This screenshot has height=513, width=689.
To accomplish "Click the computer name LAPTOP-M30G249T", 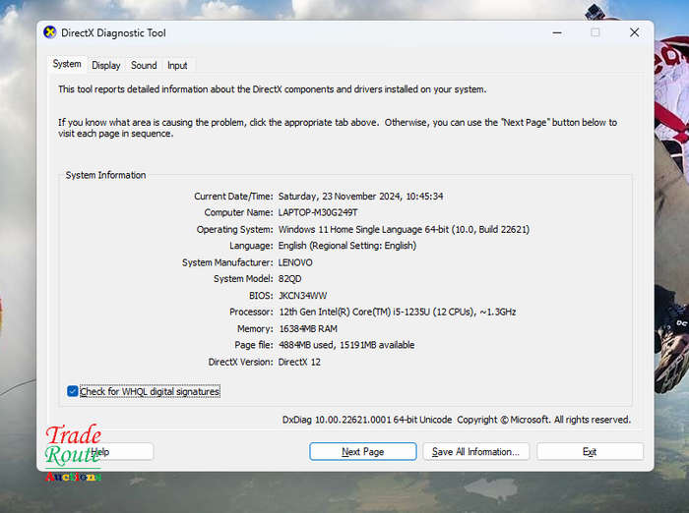I will 318,212.
